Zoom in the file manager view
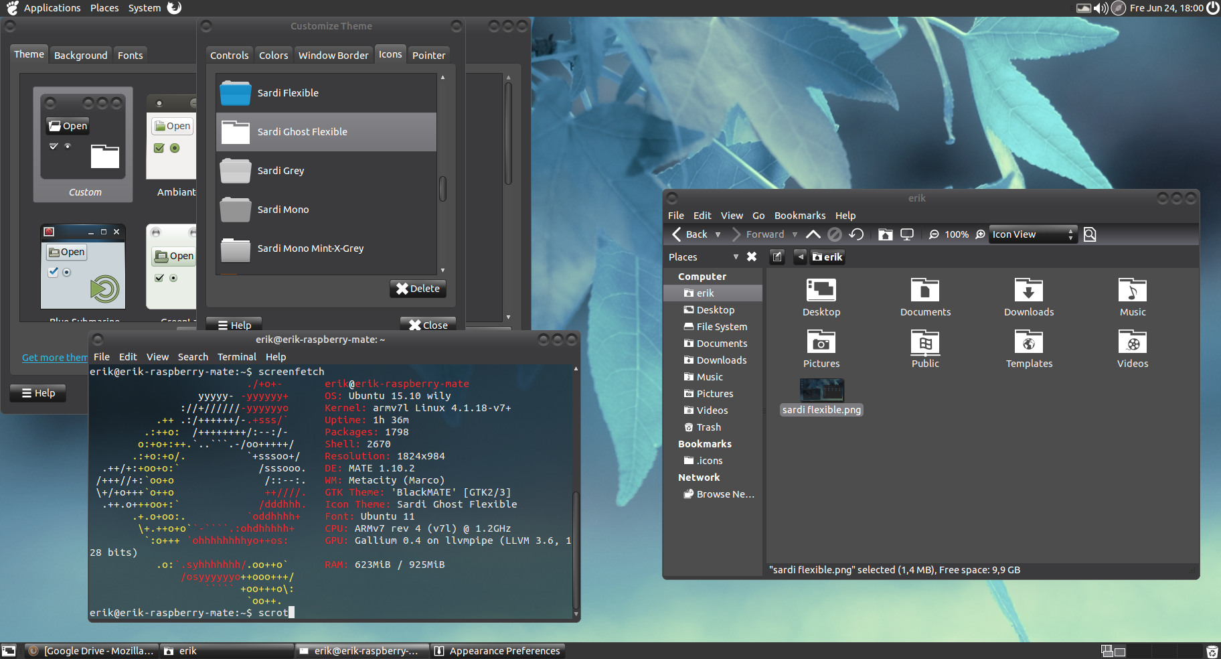This screenshot has width=1221, height=659. point(981,234)
